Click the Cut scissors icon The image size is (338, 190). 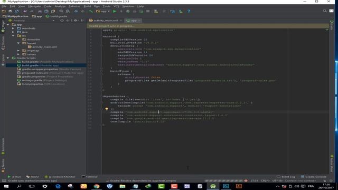click(x=40, y=11)
